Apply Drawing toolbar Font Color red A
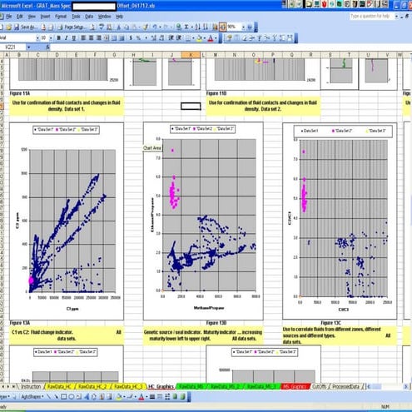 (141, 397)
